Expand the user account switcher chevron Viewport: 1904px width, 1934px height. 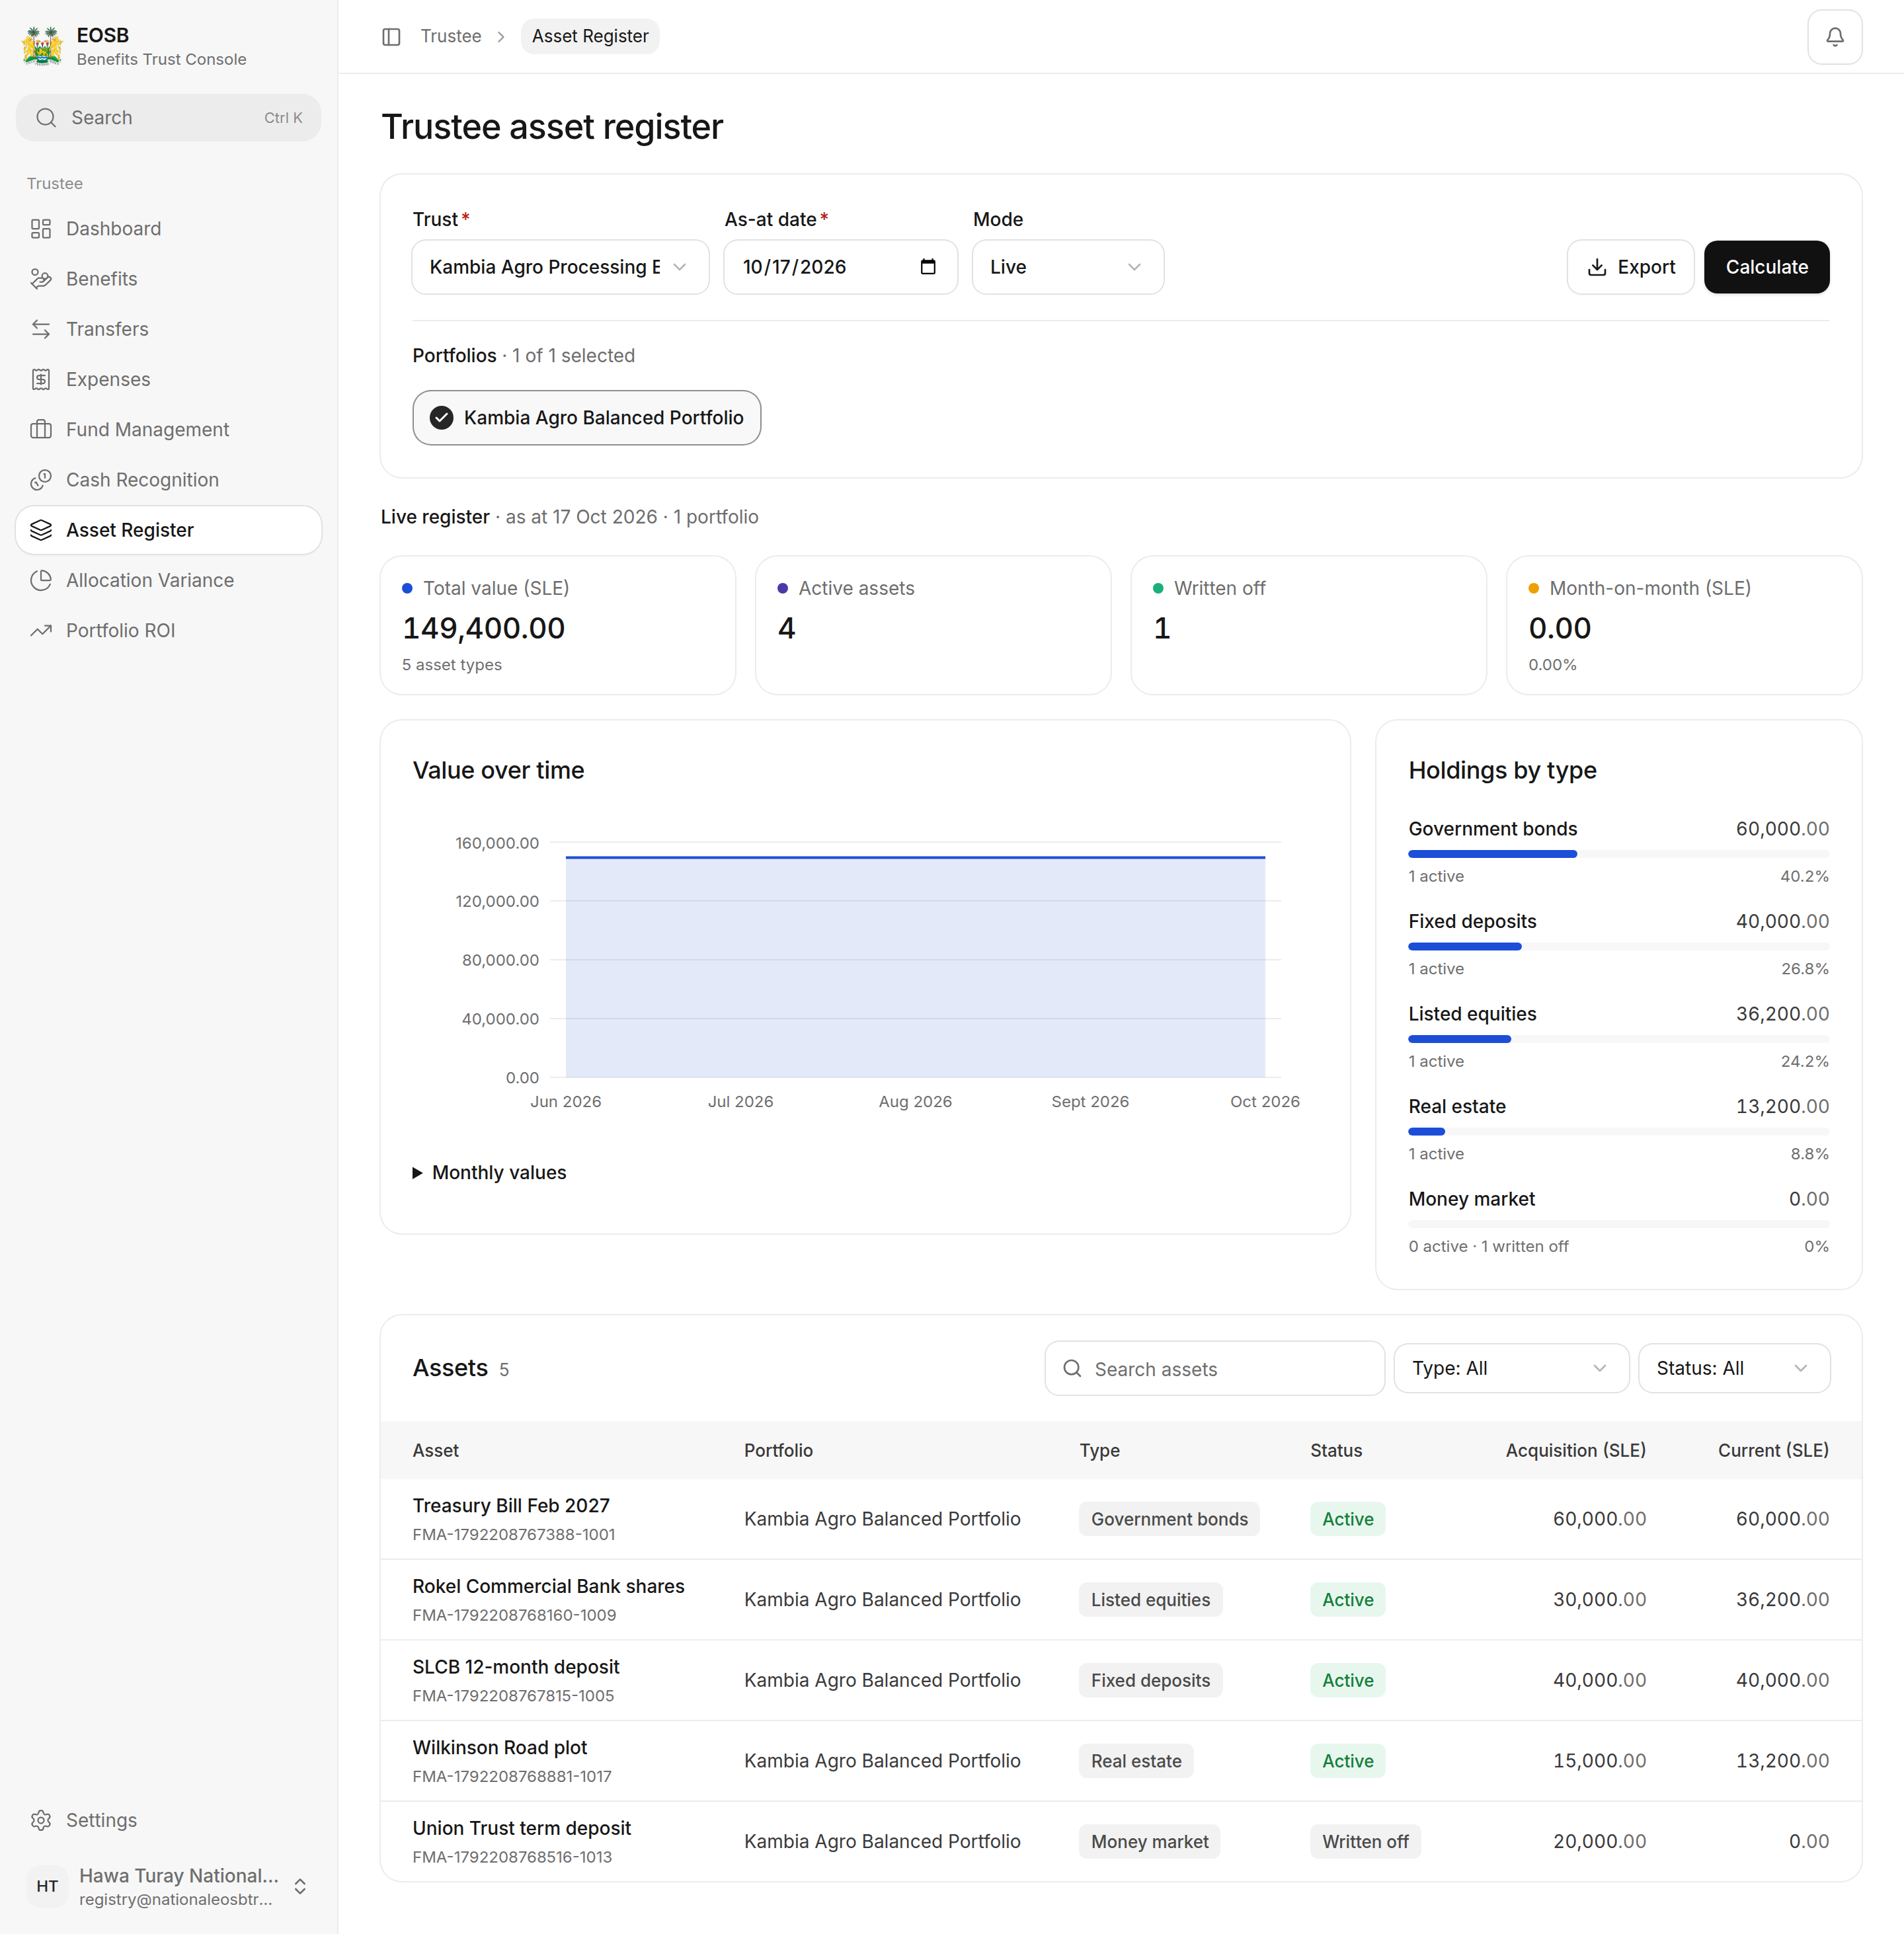pos(300,1886)
